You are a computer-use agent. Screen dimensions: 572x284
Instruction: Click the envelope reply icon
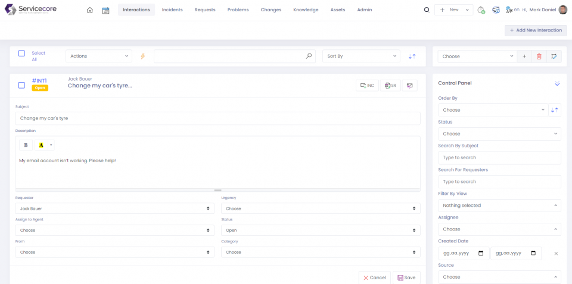click(409, 86)
